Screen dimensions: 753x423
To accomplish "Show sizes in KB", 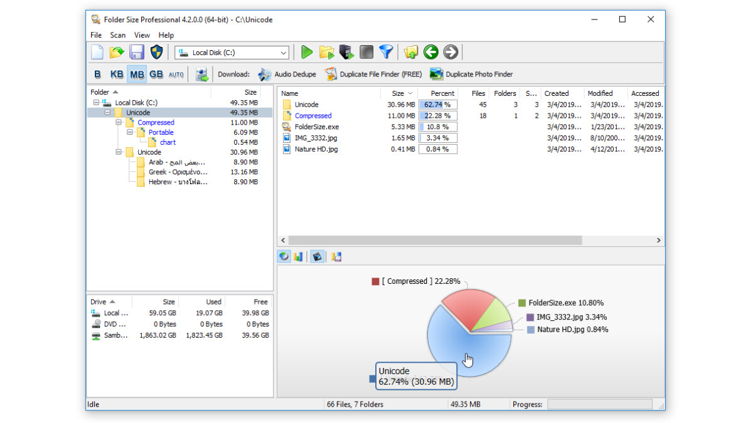I will [x=117, y=75].
